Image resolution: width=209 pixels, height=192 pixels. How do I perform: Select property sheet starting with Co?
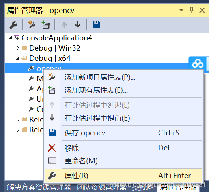click(40, 109)
